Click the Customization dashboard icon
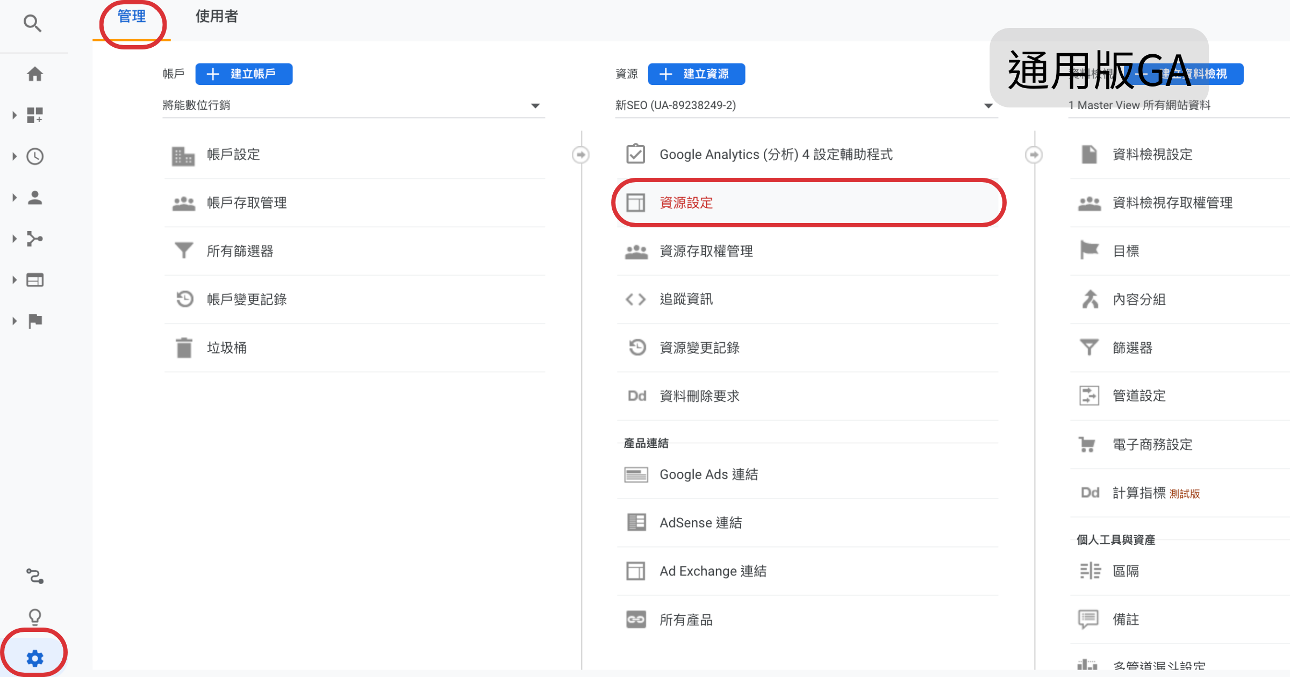 point(35,115)
